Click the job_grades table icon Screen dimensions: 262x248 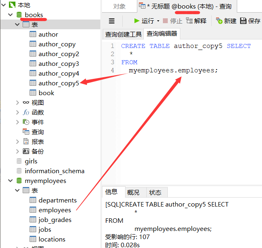[33, 220]
